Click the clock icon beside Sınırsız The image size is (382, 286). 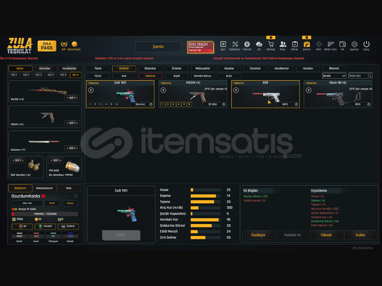151,104
